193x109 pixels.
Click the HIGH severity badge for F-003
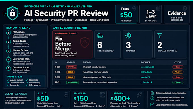point(70,77)
